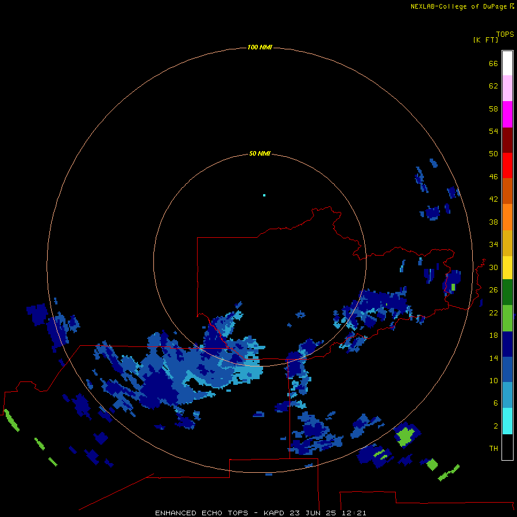Click the light pink legend swatch

pyautogui.click(x=507, y=88)
